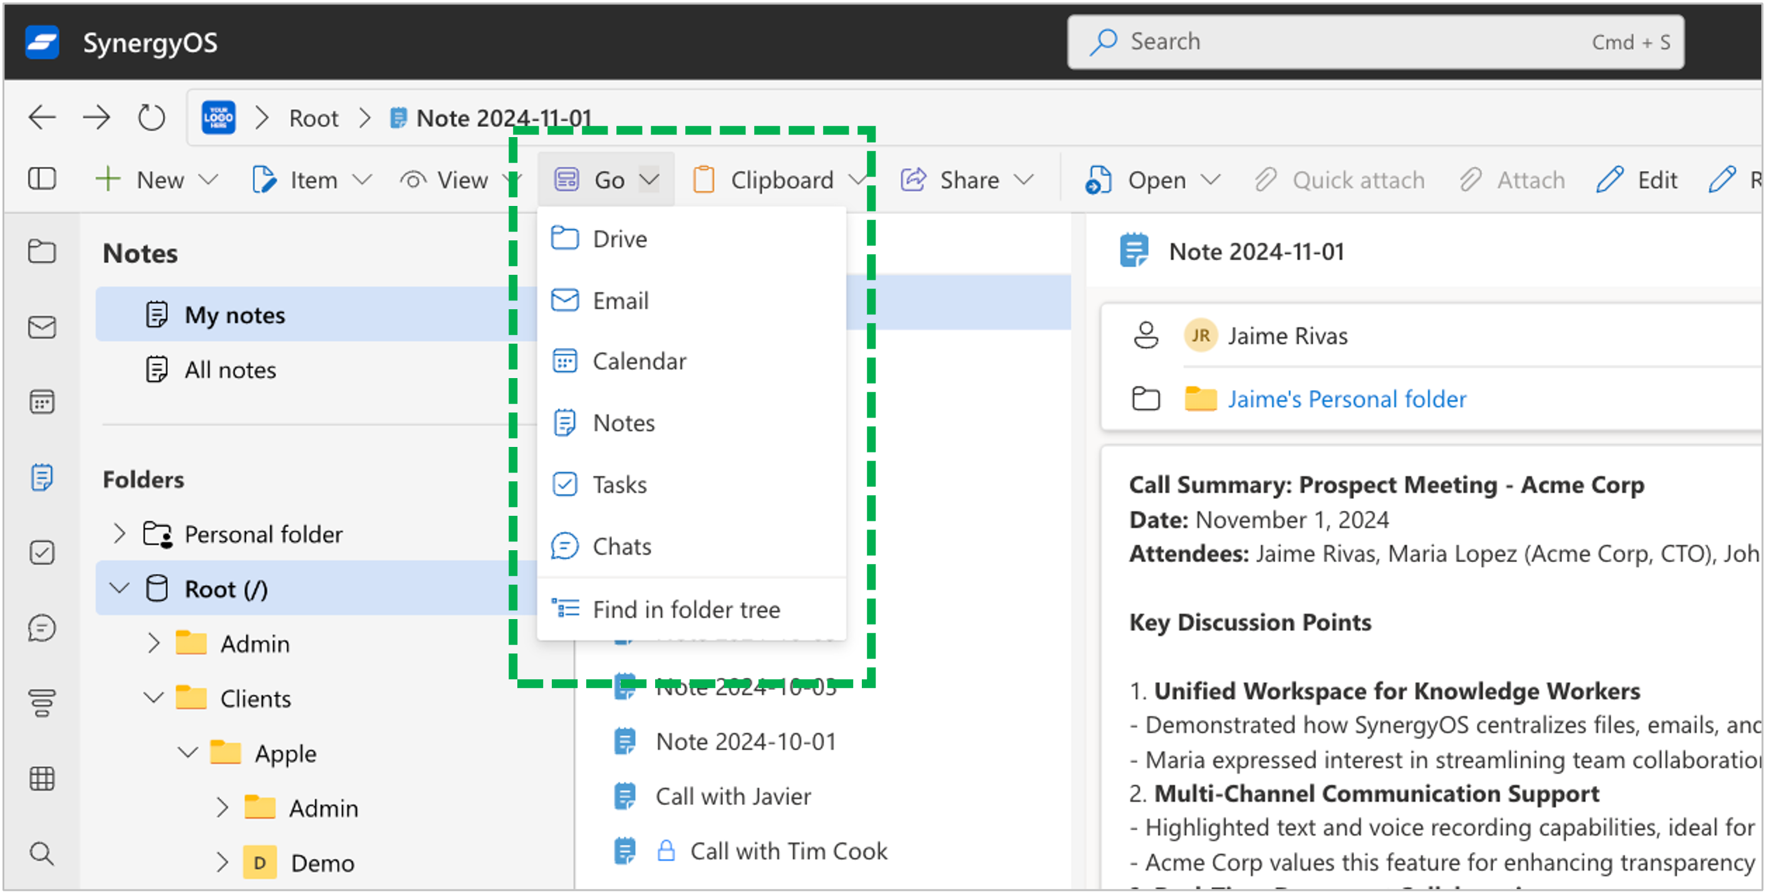Expand the Personal folder chevron
This screenshot has width=1765, height=892.
[x=119, y=533]
